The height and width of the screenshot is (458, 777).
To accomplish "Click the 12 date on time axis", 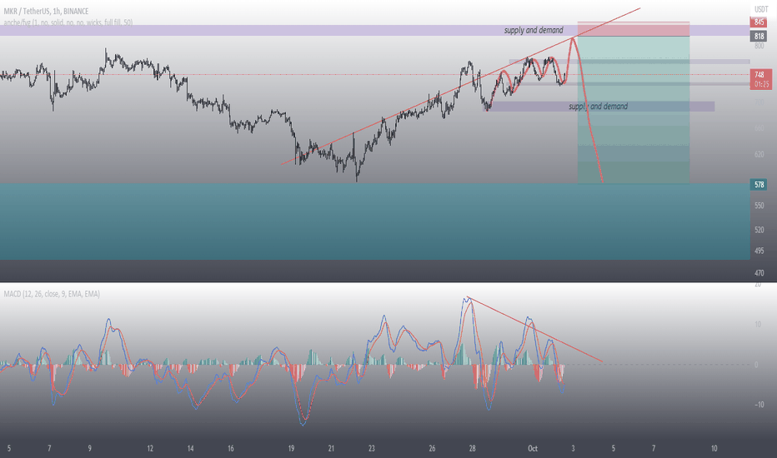I will tap(150, 449).
